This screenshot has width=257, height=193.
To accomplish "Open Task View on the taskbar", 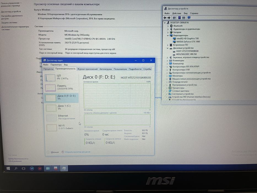I will pyautogui.click(x=24, y=168).
